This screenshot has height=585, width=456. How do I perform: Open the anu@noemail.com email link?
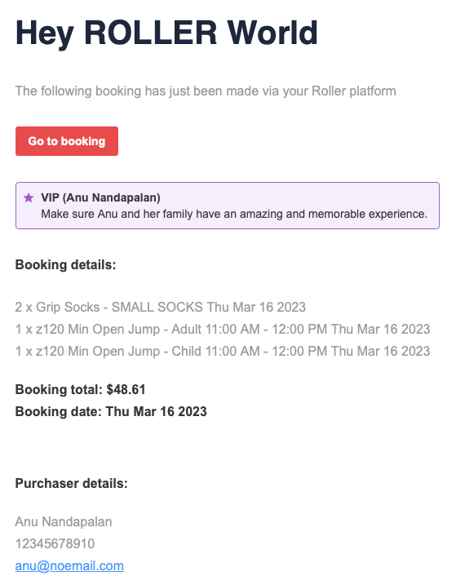pyautogui.click(x=69, y=565)
